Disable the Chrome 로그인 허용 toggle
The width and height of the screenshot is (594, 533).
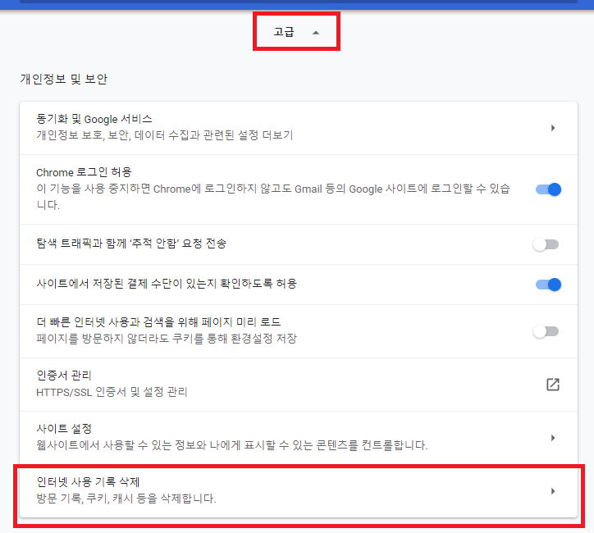click(547, 189)
